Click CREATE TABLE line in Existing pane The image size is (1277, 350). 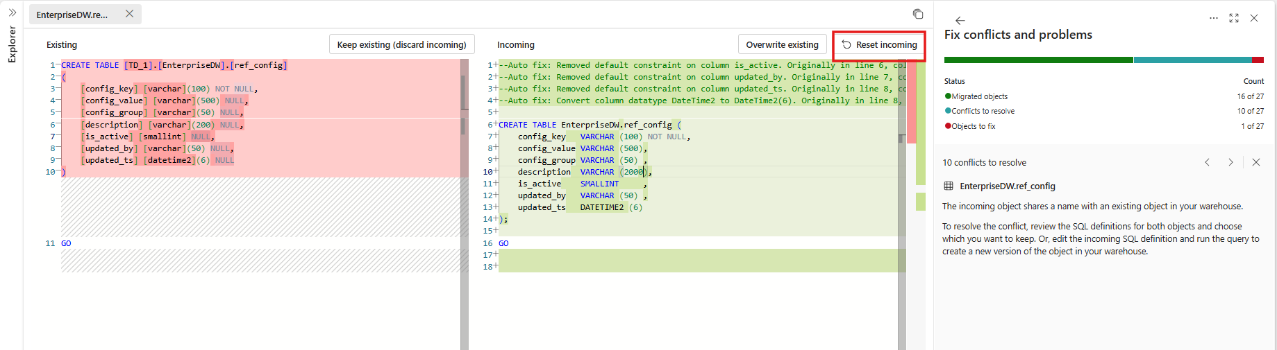174,65
